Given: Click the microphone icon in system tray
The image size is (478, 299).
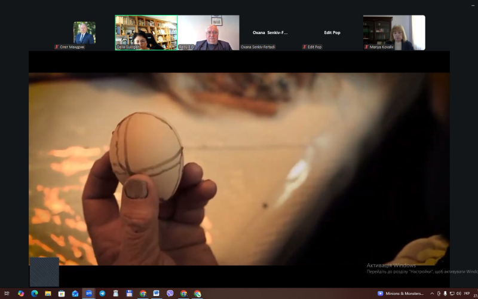Looking at the screenshot, I should [445, 294].
